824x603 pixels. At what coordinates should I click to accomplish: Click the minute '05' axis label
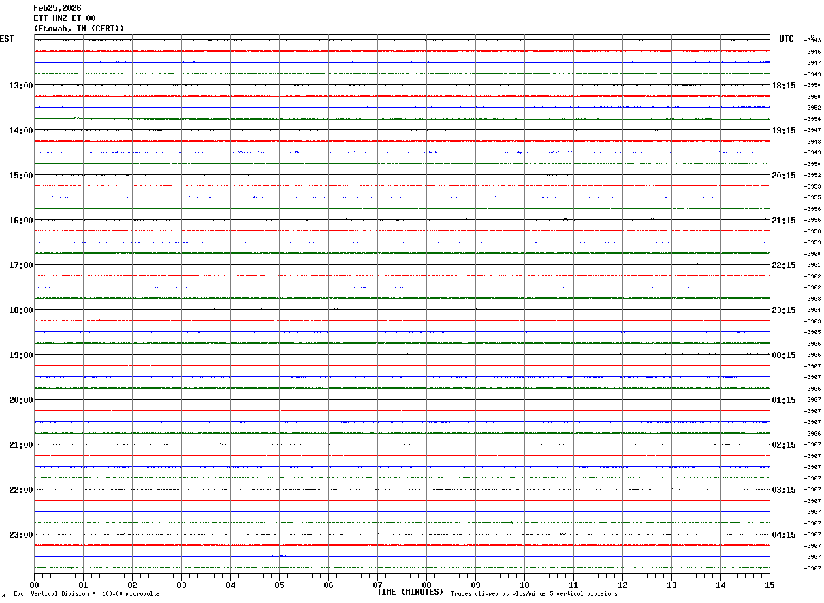(279, 585)
